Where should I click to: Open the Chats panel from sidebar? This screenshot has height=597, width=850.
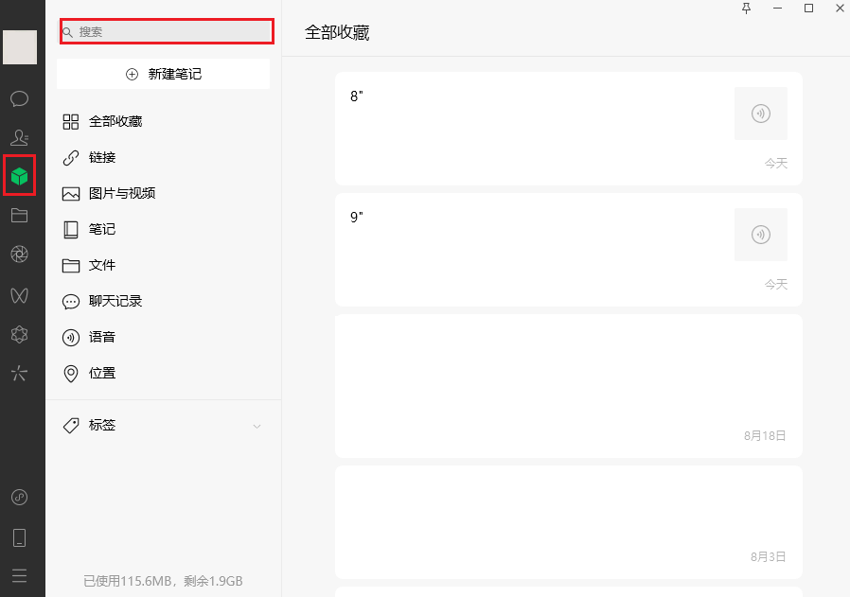pos(19,98)
